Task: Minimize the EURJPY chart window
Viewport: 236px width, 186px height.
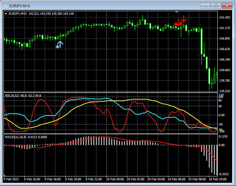Action: 205,5
